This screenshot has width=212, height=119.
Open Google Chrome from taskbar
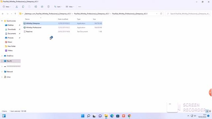129,116
